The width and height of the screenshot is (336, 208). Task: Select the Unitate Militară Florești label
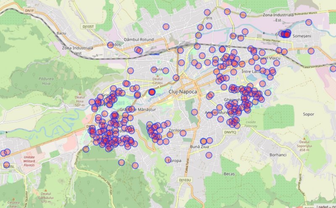click(29, 161)
